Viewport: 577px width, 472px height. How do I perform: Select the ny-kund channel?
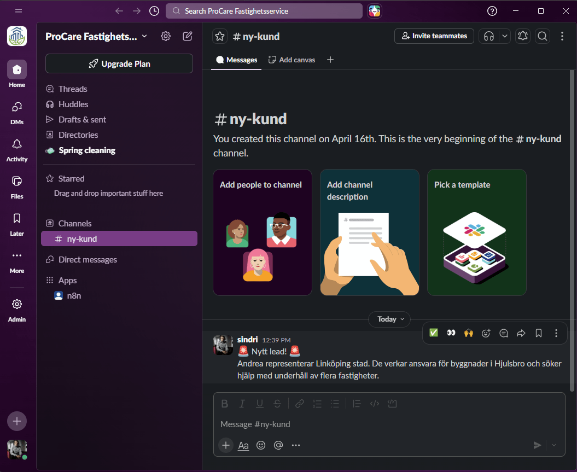click(119, 239)
